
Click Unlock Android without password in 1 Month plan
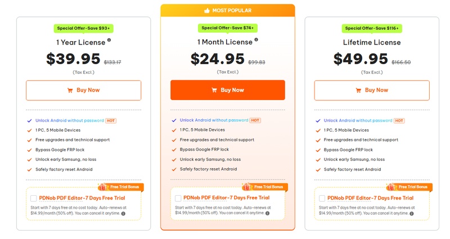pyautogui.click(x=214, y=120)
